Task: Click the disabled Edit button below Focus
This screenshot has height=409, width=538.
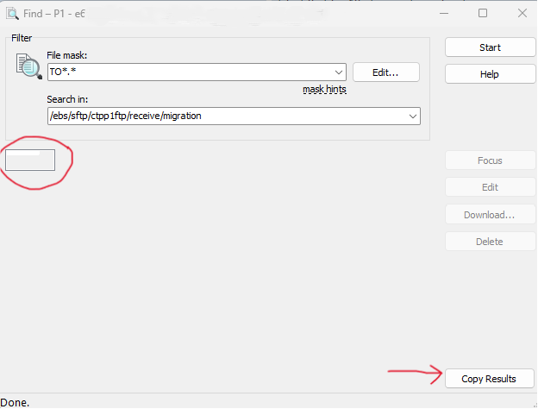Action: [490, 187]
